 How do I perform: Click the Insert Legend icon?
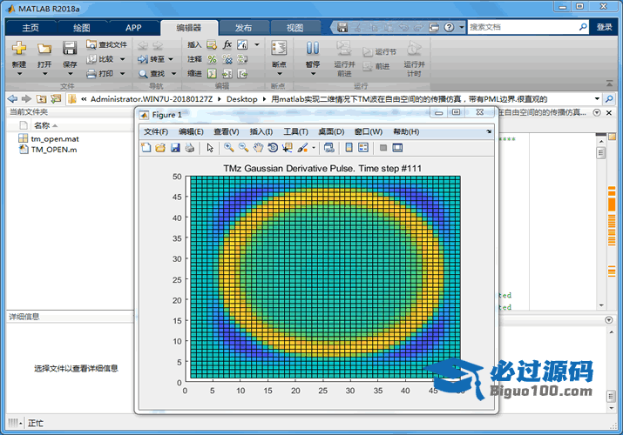[363, 148]
